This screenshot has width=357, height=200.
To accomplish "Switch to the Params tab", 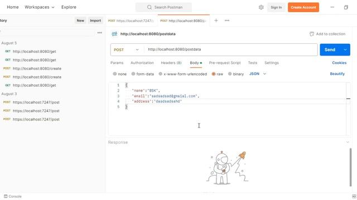I will click(x=117, y=63).
